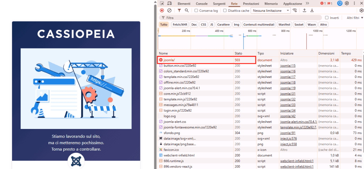This screenshot has height=169, width=364.
Task: Toggle the device toolbar icon
Action: coord(170,4)
